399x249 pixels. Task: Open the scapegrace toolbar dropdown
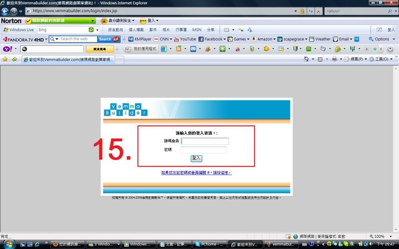pyautogui.click(x=293, y=39)
